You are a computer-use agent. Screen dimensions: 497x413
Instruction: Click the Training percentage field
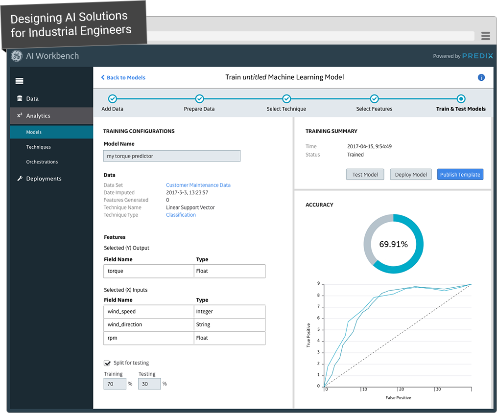[115, 384]
